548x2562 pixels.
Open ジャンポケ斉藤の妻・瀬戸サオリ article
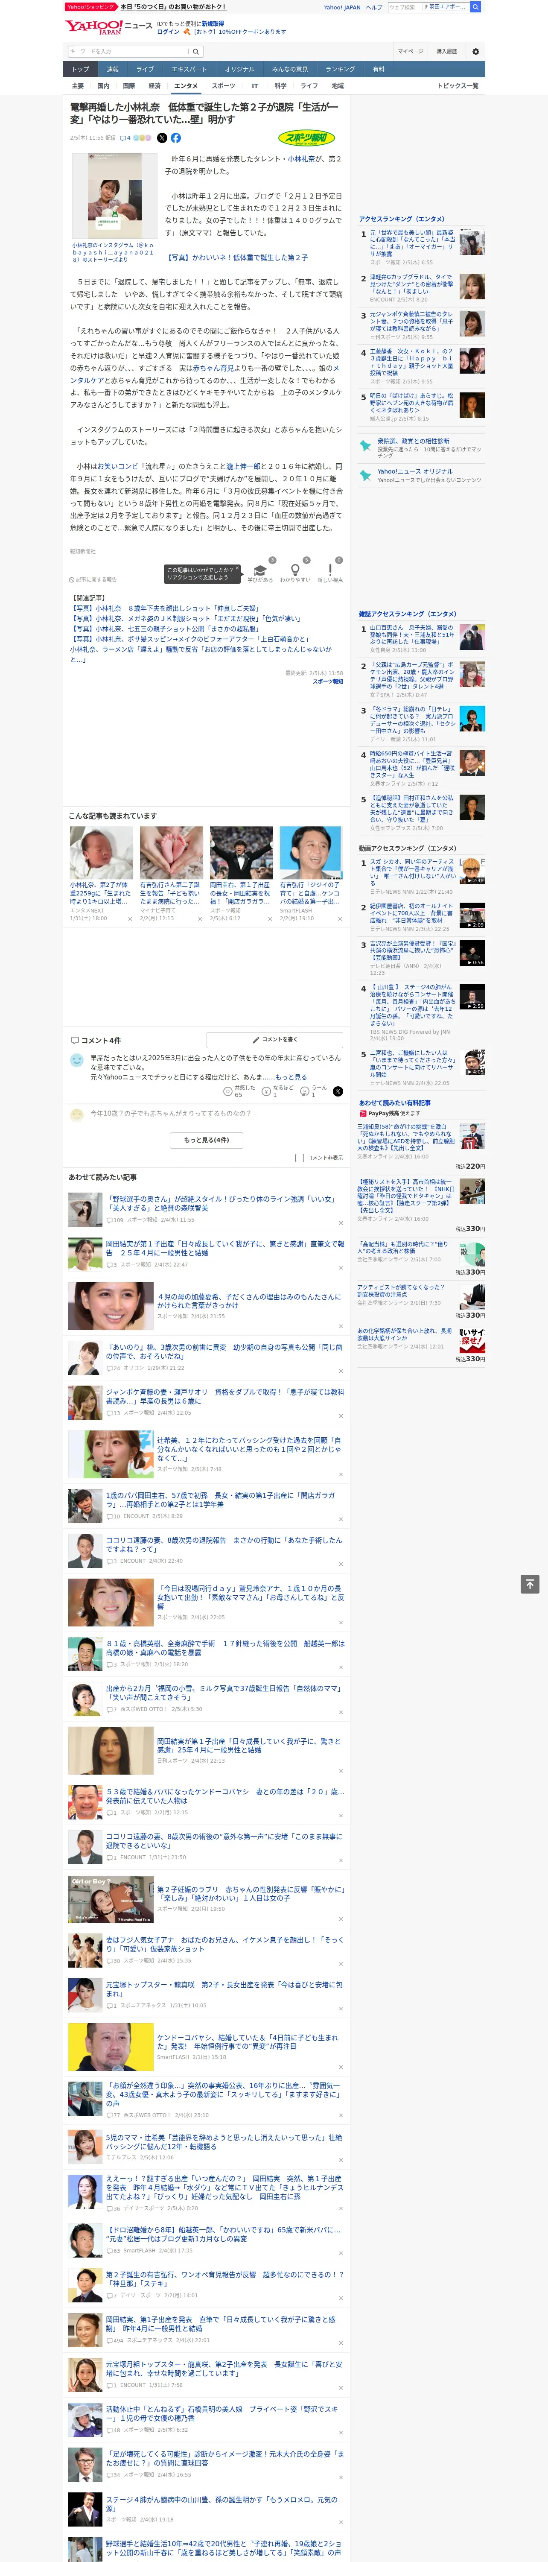(225, 1395)
